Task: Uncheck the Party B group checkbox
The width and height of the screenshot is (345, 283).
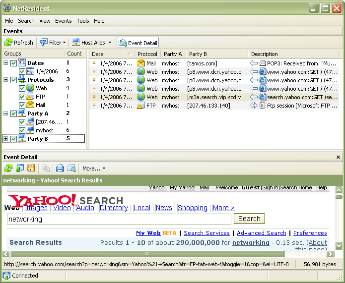Action: (x=13, y=139)
